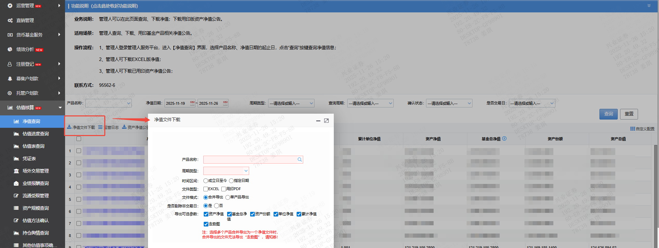Select the 指定日期 radio option
Image resolution: width=659 pixels, height=248 pixels.
coord(231,180)
